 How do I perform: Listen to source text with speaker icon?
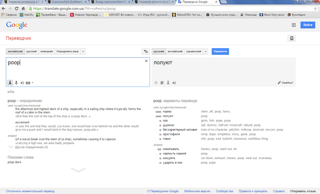[22, 83]
